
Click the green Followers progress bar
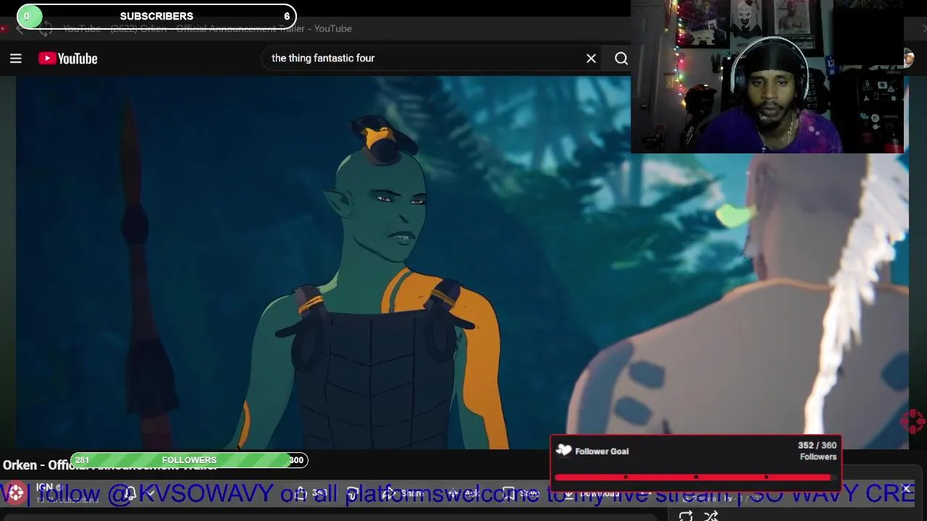(x=189, y=460)
